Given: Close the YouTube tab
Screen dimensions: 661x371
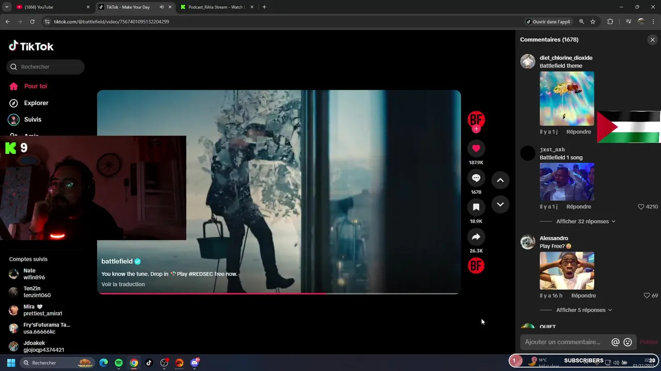Looking at the screenshot, I should 88,7.
